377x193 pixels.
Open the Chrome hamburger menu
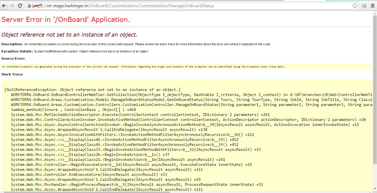click(372, 6)
